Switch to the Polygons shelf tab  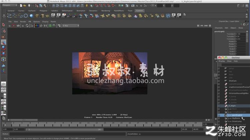(x=43, y=11)
